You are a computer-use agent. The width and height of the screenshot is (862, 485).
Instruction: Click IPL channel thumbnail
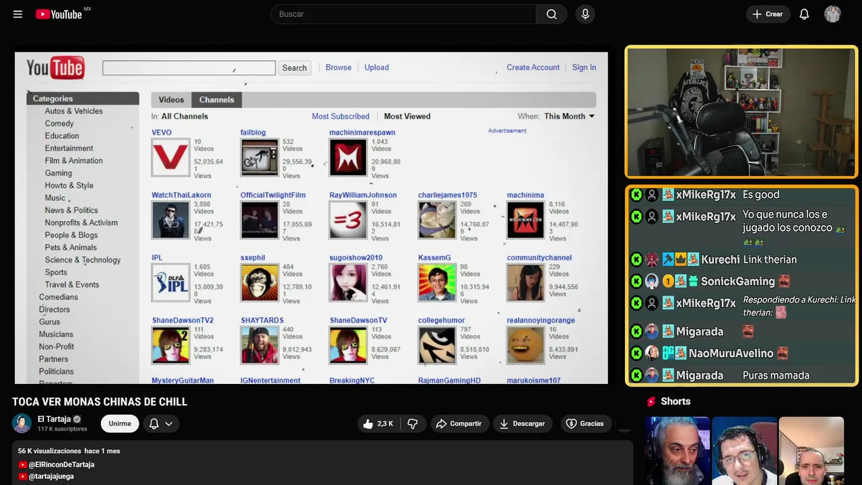click(170, 283)
